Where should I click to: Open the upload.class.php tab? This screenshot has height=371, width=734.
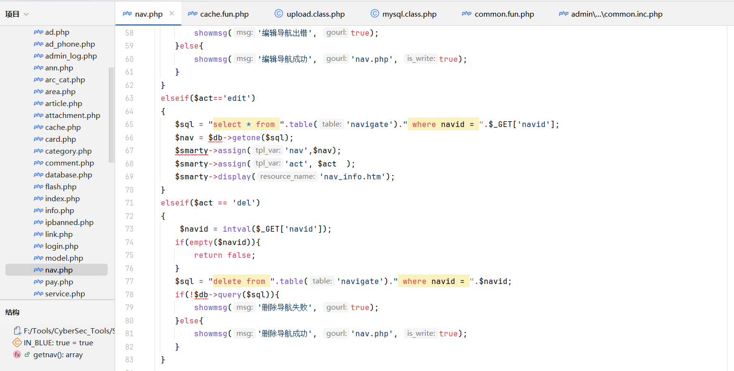(315, 14)
